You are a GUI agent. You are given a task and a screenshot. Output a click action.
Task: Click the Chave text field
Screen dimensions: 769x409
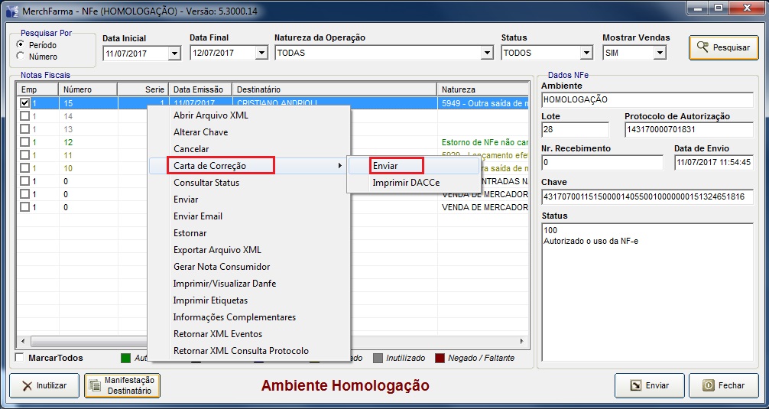[x=646, y=196]
